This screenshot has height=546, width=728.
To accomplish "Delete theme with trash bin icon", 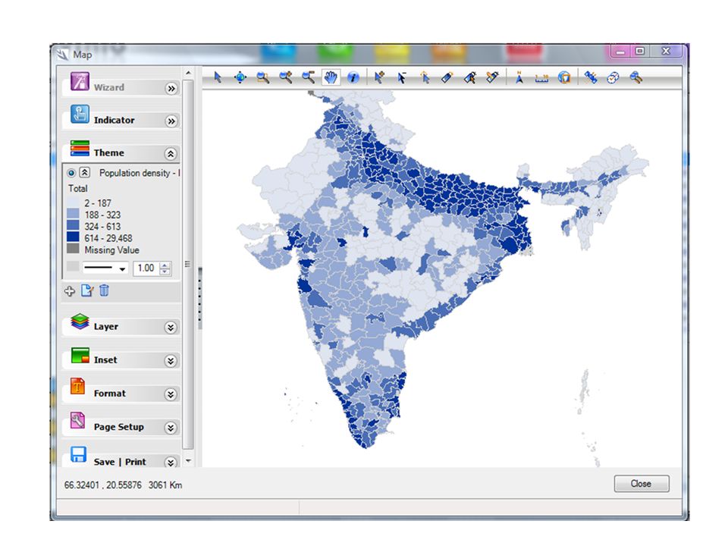I will click(x=105, y=290).
